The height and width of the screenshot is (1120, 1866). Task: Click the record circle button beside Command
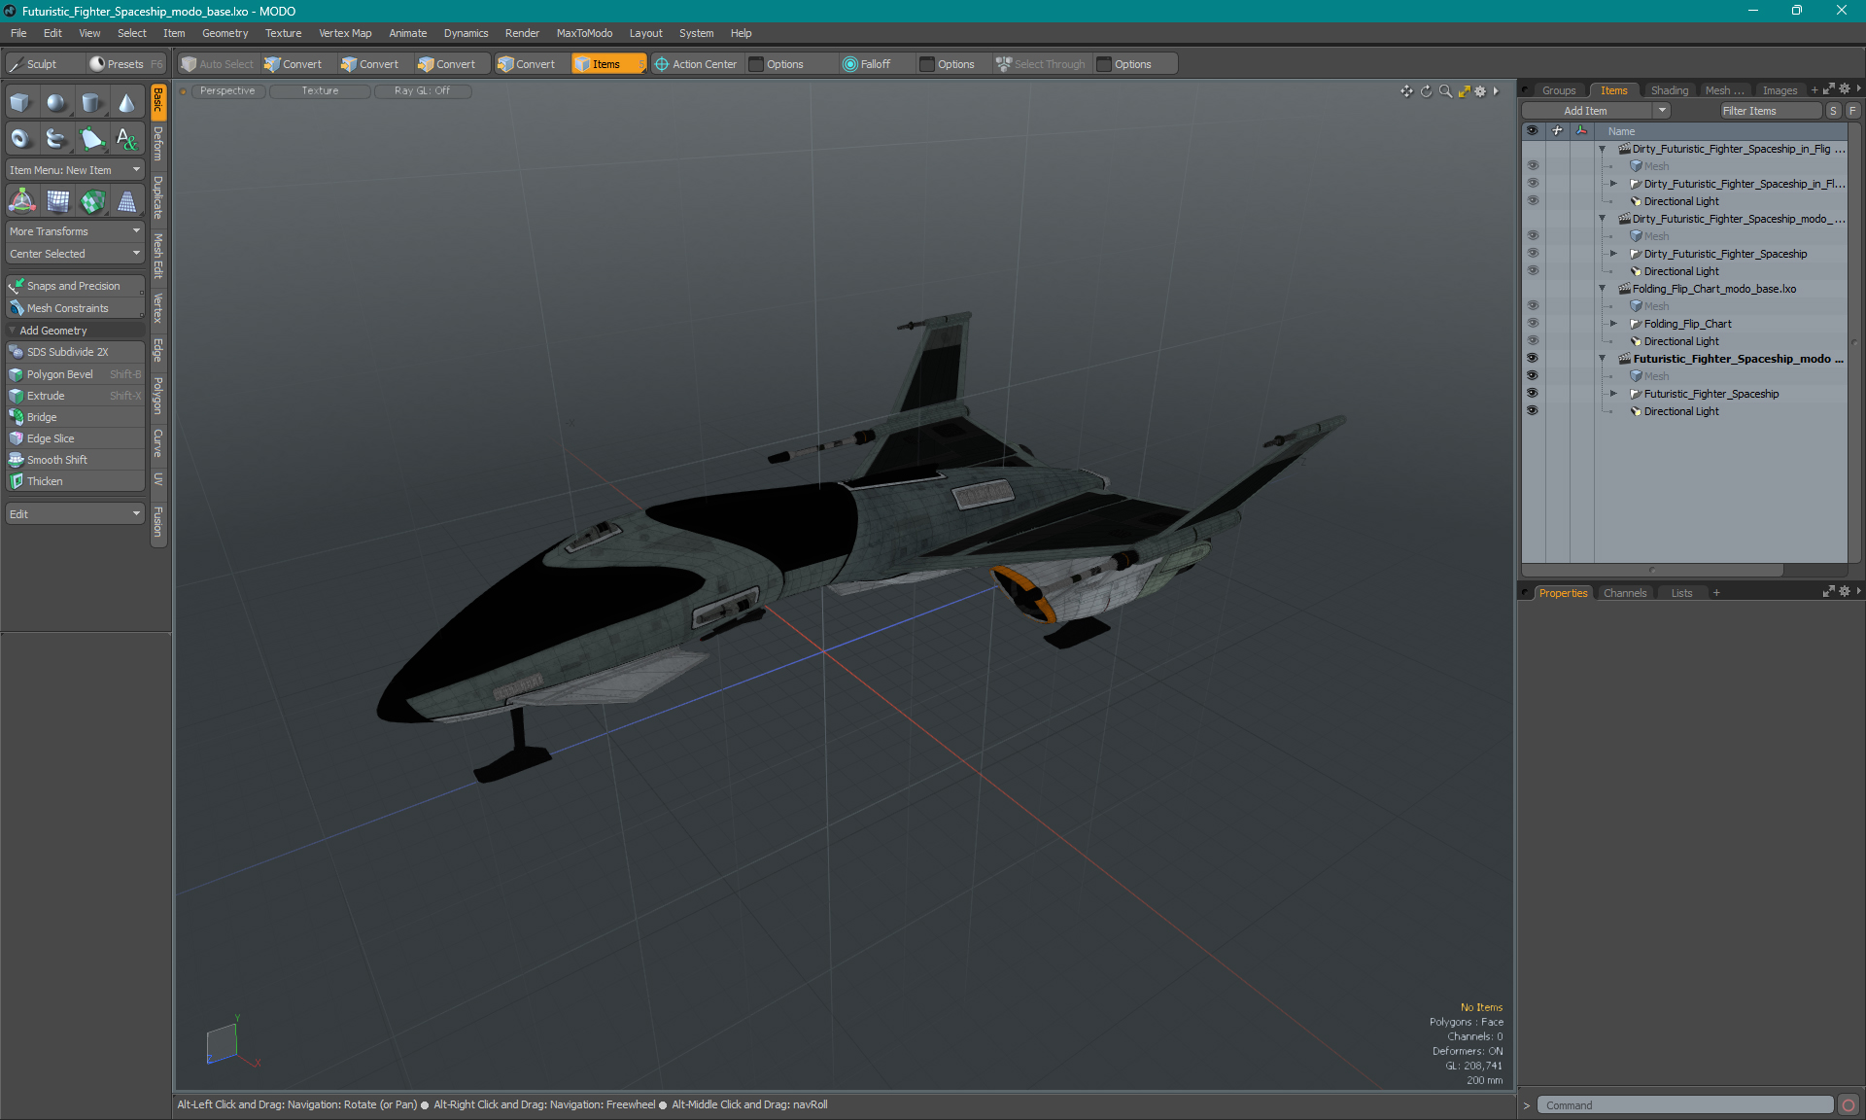tap(1849, 1105)
